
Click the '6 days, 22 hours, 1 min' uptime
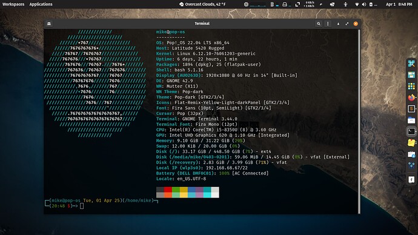coord(207,59)
